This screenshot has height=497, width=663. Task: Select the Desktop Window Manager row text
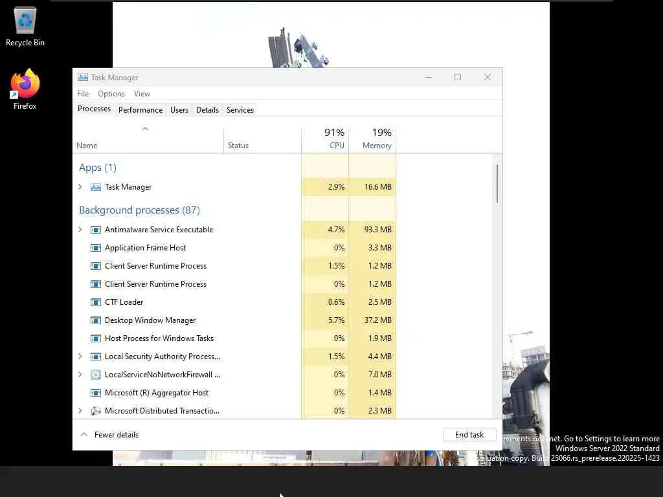tap(150, 320)
